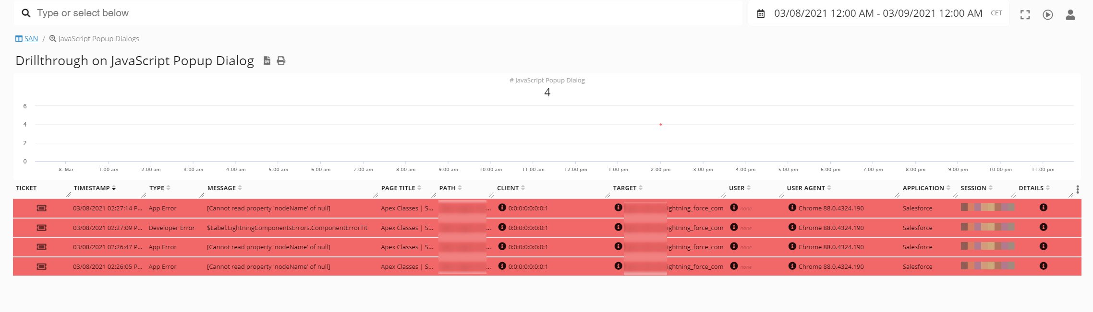Open the user account profile icon

[x=1070, y=15]
